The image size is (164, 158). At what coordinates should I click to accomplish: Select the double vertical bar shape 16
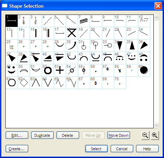point(48,33)
